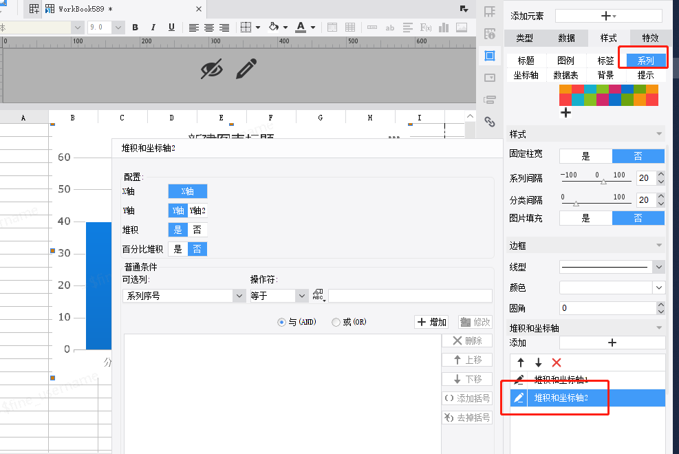Insert image using picture icon
The image size is (679, 454).
462,28
